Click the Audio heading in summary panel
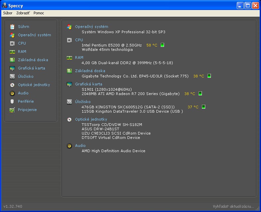261x212 pixels. (x=80, y=146)
